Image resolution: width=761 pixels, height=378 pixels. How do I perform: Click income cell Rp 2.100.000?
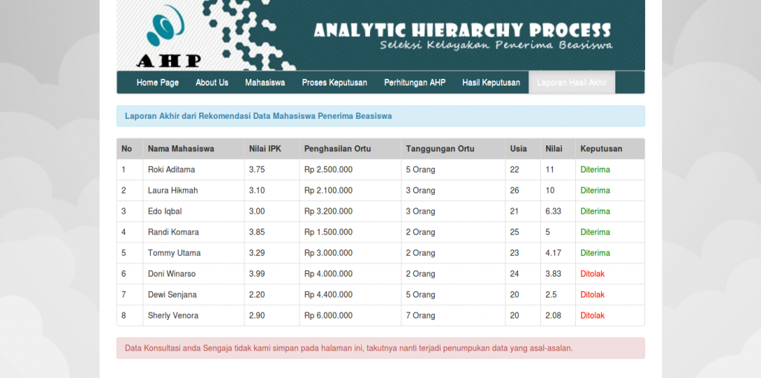coord(328,190)
